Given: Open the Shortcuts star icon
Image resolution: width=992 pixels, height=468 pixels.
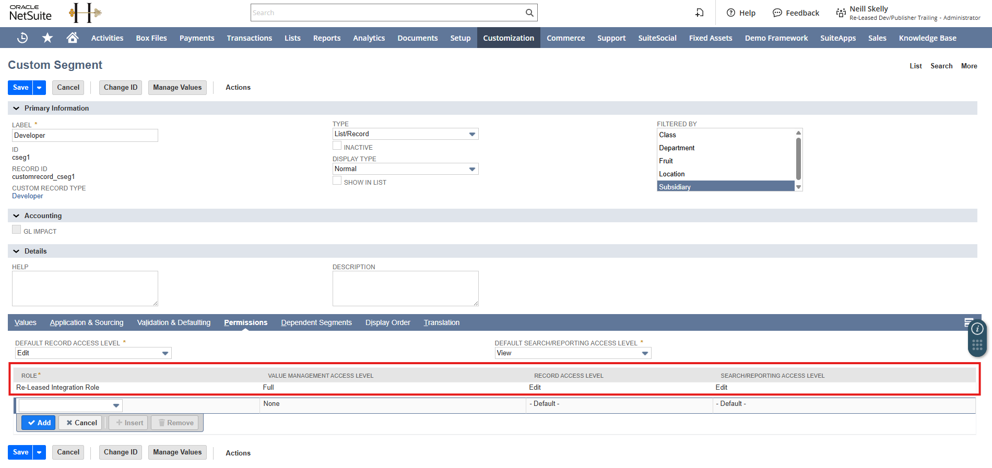Looking at the screenshot, I should pos(48,38).
